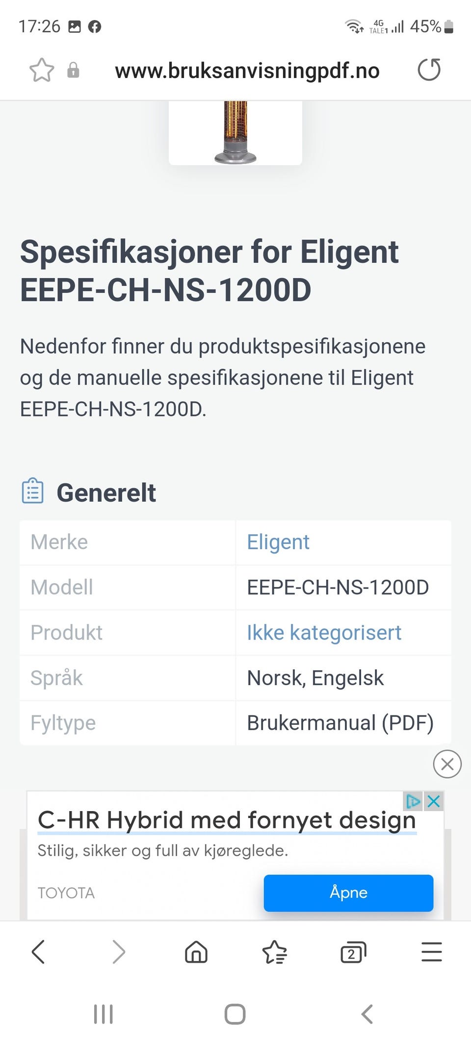
Task: Open the browser hamburger menu
Action: click(x=432, y=952)
